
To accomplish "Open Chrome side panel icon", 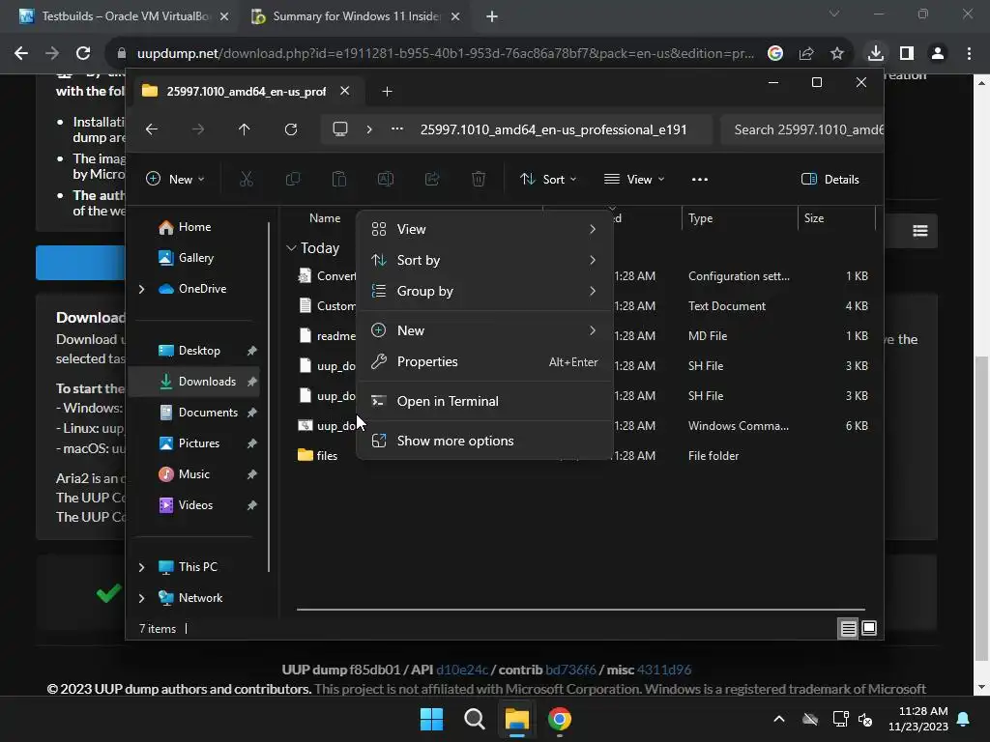I will [907, 53].
